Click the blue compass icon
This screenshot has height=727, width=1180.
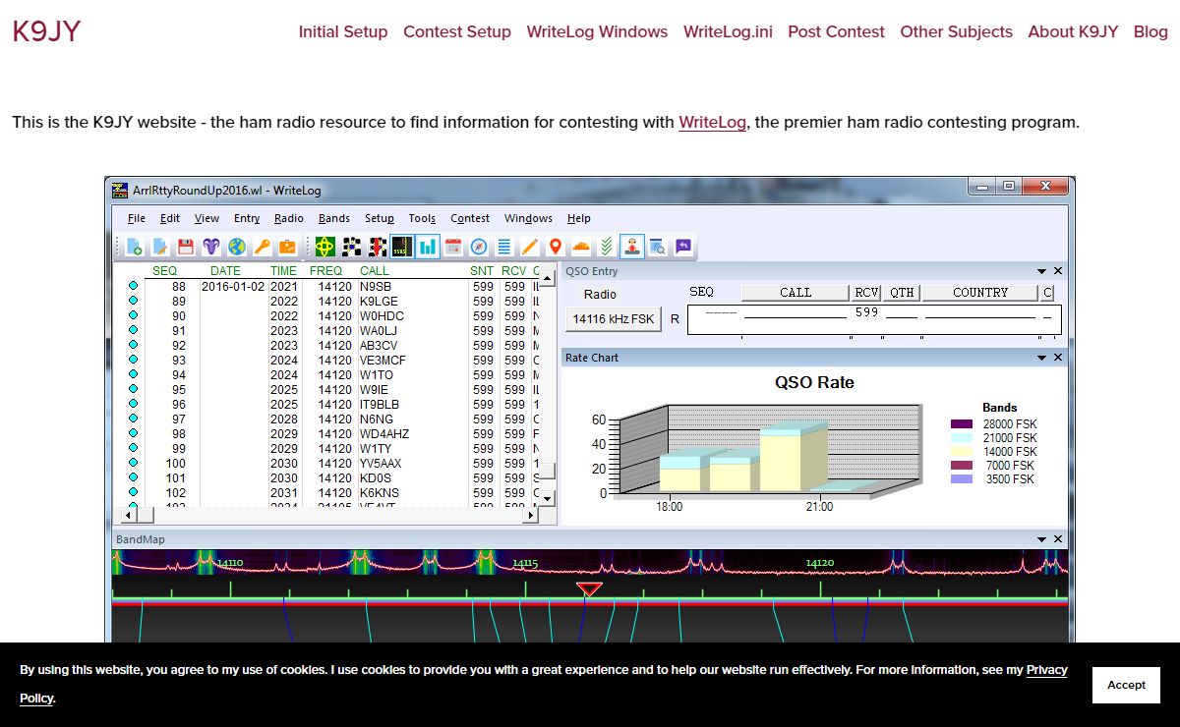(479, 247)
